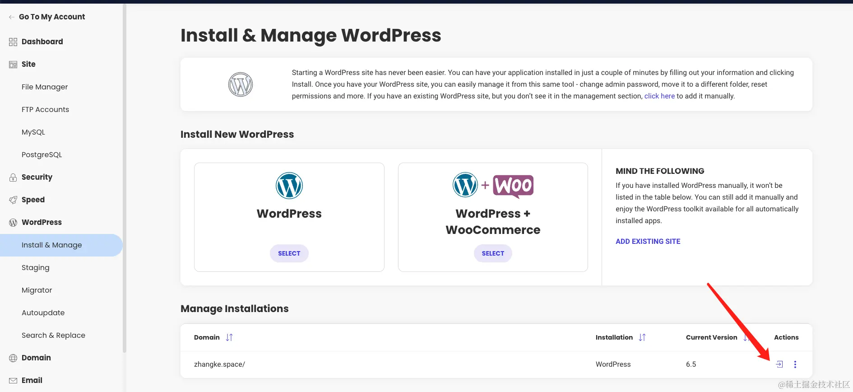Click the Actions column header
853x392 pixels.
point(786,337)
